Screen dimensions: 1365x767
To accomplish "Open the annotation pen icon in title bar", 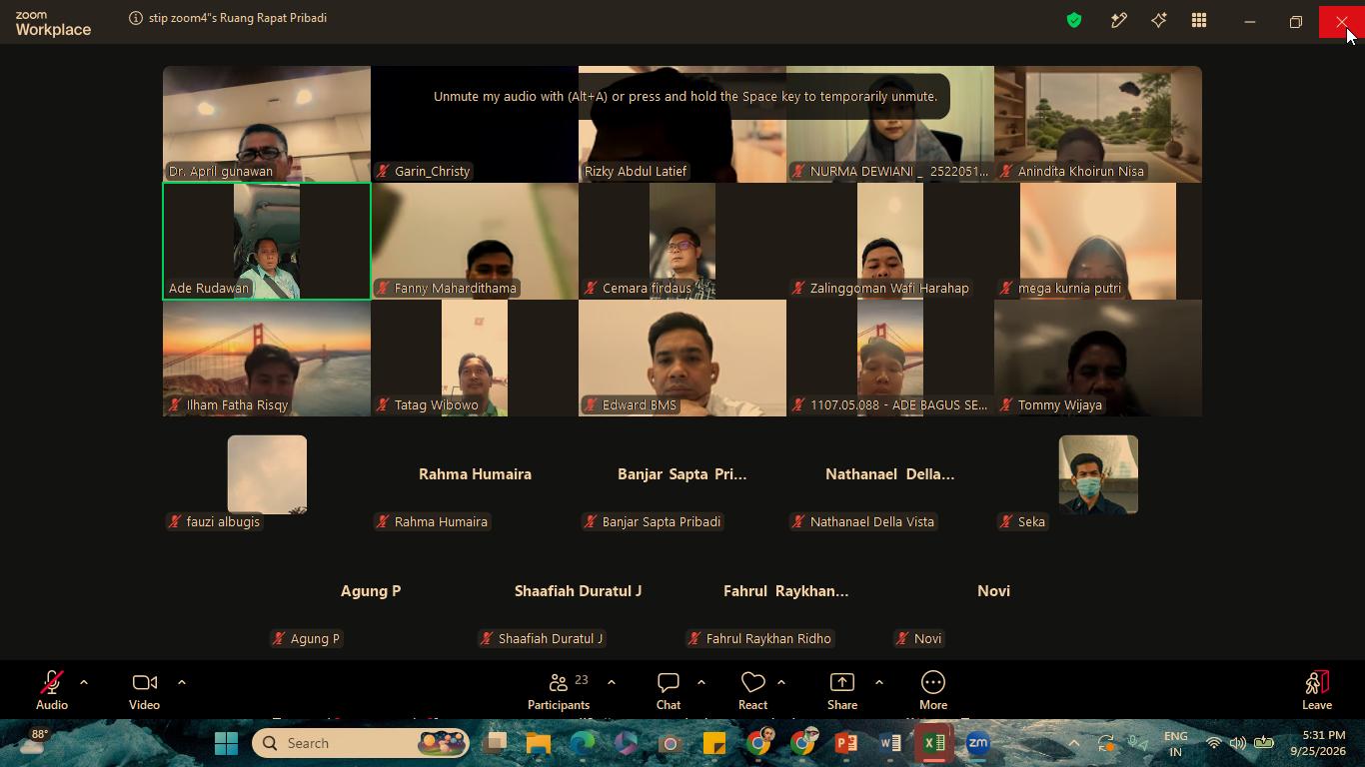I will 1119,20.
